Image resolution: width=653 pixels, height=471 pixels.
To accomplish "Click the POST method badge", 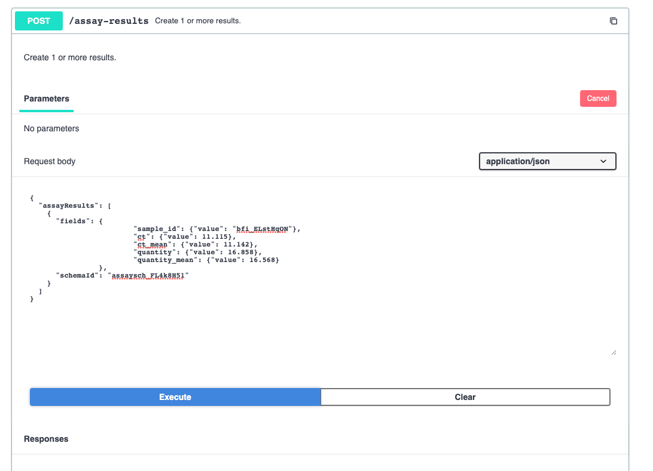I will point(39,21).
